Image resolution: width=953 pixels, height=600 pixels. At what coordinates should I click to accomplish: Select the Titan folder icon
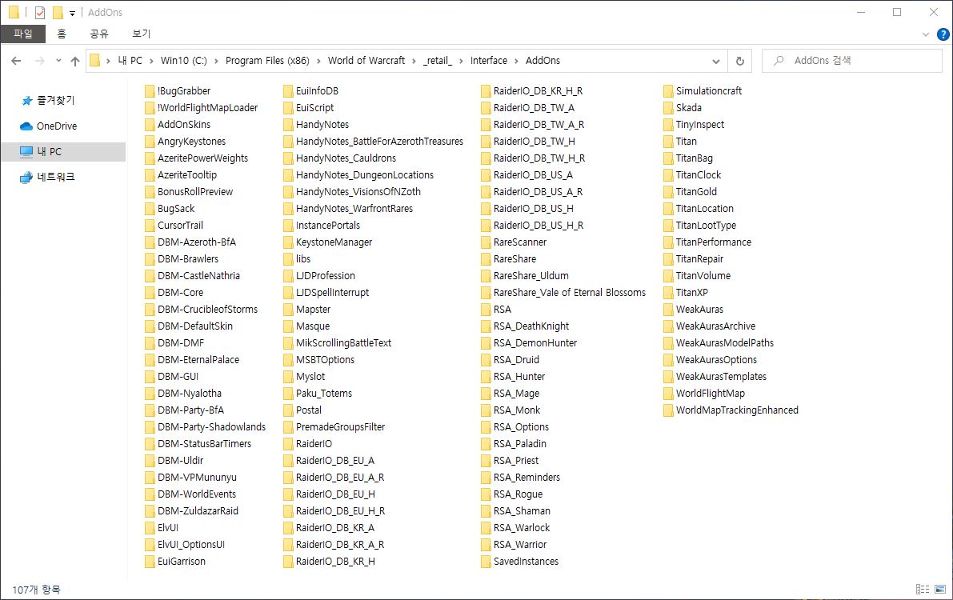click(669, 142)
